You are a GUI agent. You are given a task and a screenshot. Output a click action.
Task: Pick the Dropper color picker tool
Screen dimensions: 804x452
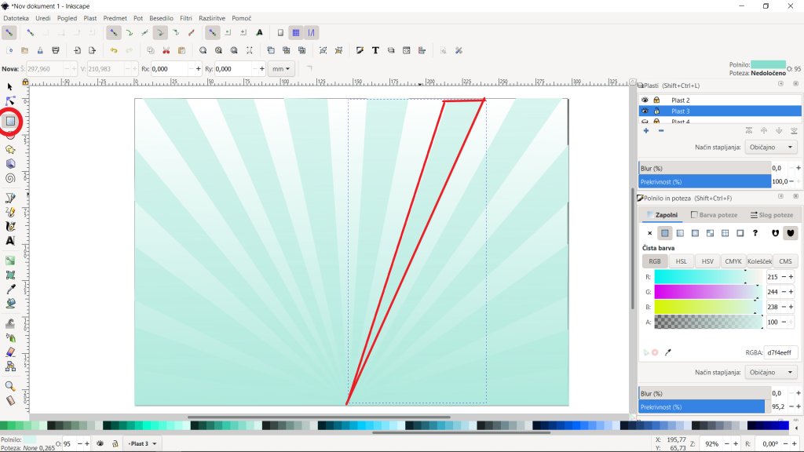(9, 290)
